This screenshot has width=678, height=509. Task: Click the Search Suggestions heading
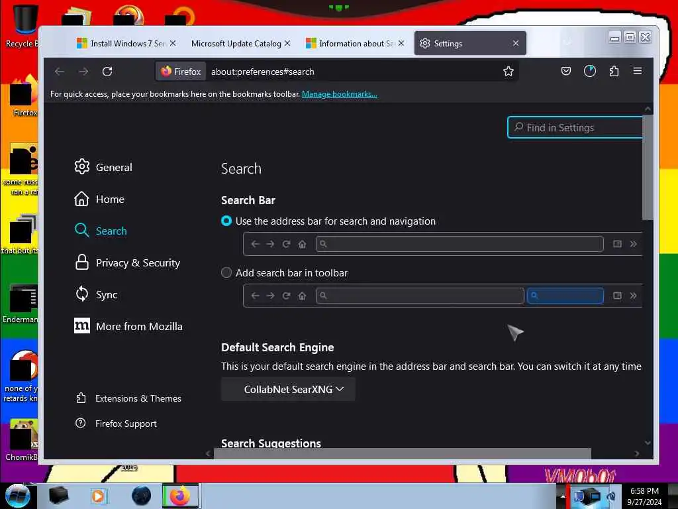tap(271, 443)
